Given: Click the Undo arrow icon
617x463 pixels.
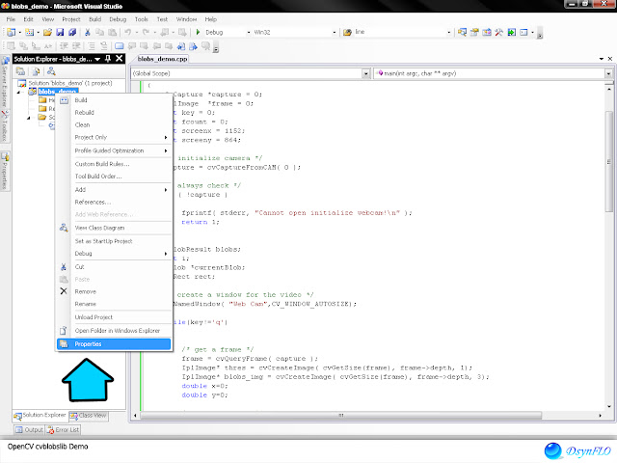Looking at the screenshot, I should point(128,32).
